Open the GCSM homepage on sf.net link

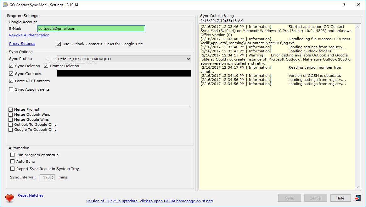pyautogui.click(x=149, y=201)
